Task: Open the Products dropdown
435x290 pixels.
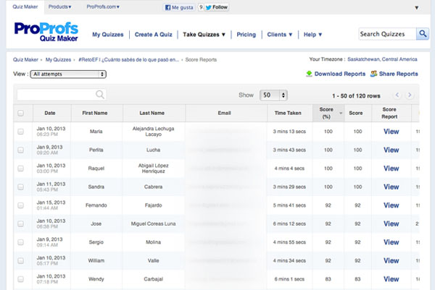Action: click(59, 7)
